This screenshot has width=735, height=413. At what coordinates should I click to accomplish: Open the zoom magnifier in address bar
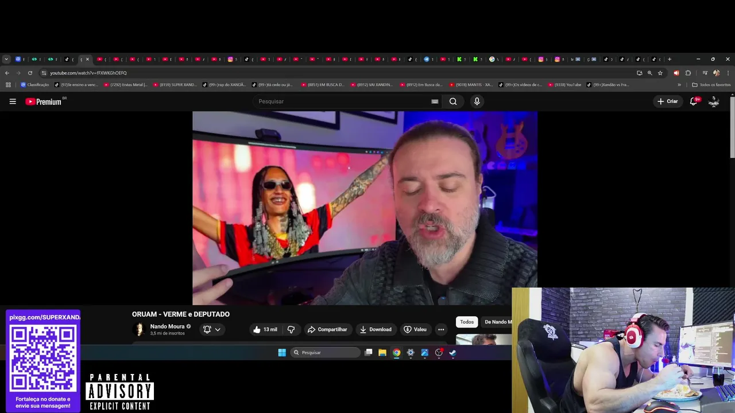tap(650, 73)
